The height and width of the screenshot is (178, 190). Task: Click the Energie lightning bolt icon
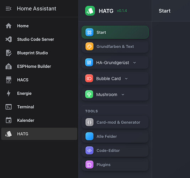[x=9, y=93]
